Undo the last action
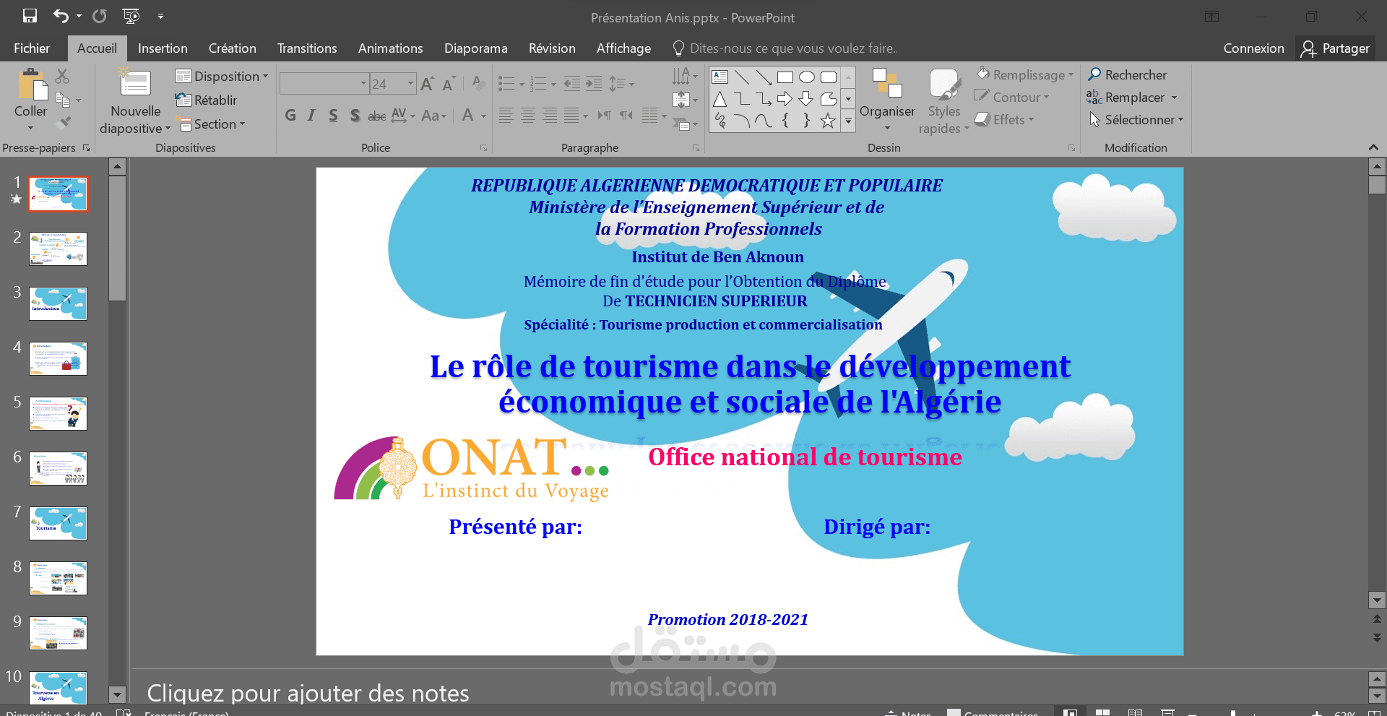 [61, 16]
